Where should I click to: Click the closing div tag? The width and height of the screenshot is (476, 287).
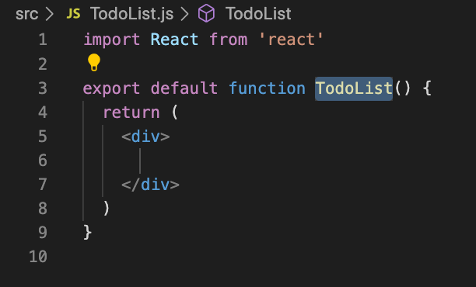tap(150, 185)
